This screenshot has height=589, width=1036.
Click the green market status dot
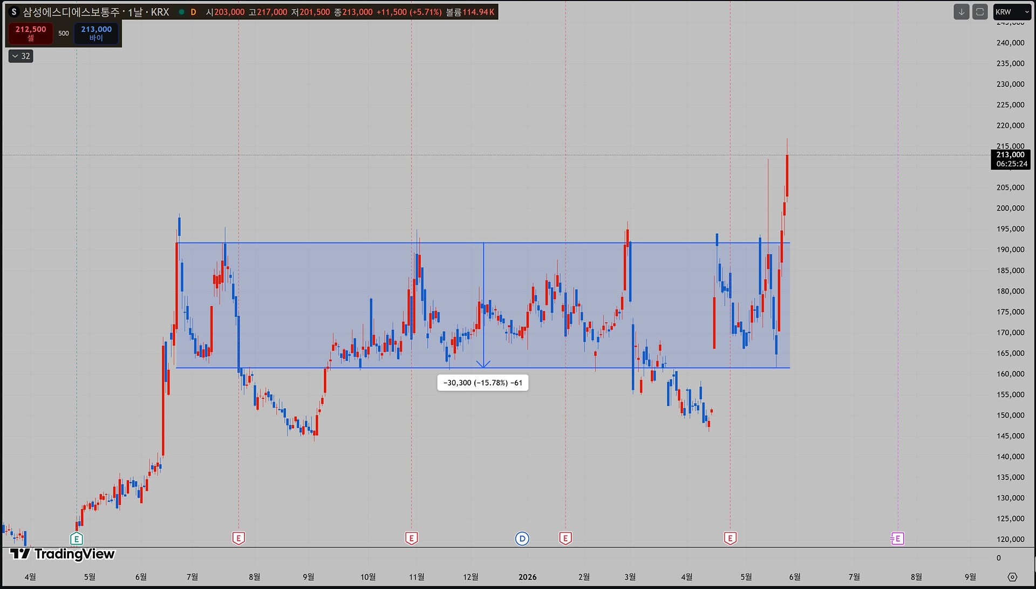click(x=181, y=12)
